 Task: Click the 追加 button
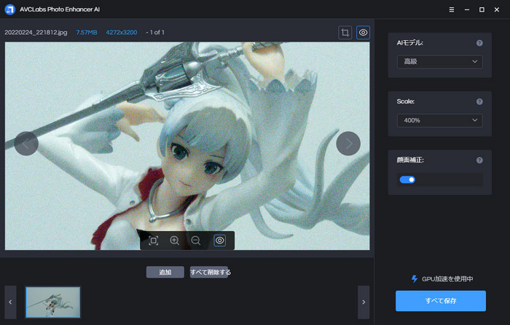coord(165,272)
